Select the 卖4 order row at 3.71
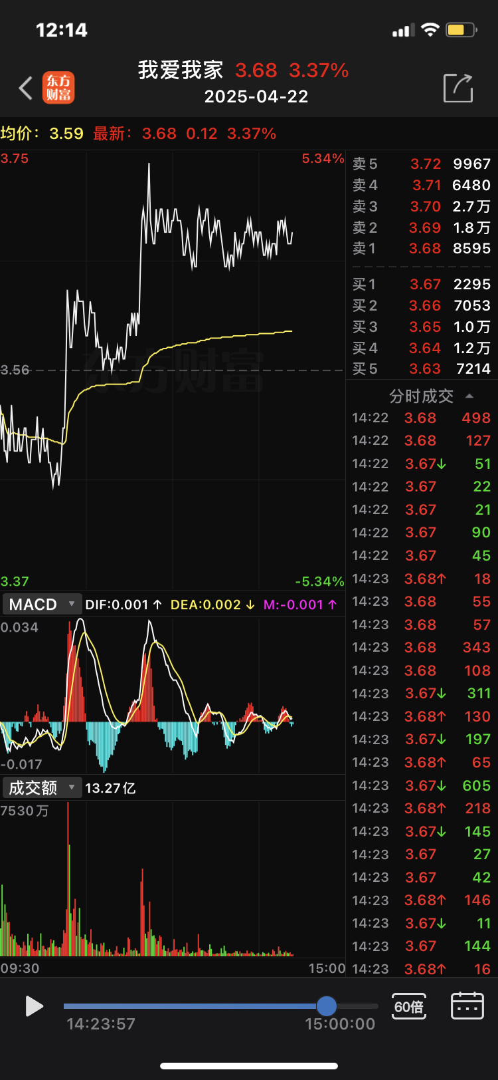Image resolution: width=498 pixels, height=1080 pixels. point(422,185)
